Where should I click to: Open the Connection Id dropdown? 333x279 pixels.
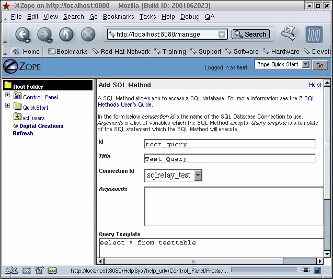pyautogui.click(x=198, y=175)
